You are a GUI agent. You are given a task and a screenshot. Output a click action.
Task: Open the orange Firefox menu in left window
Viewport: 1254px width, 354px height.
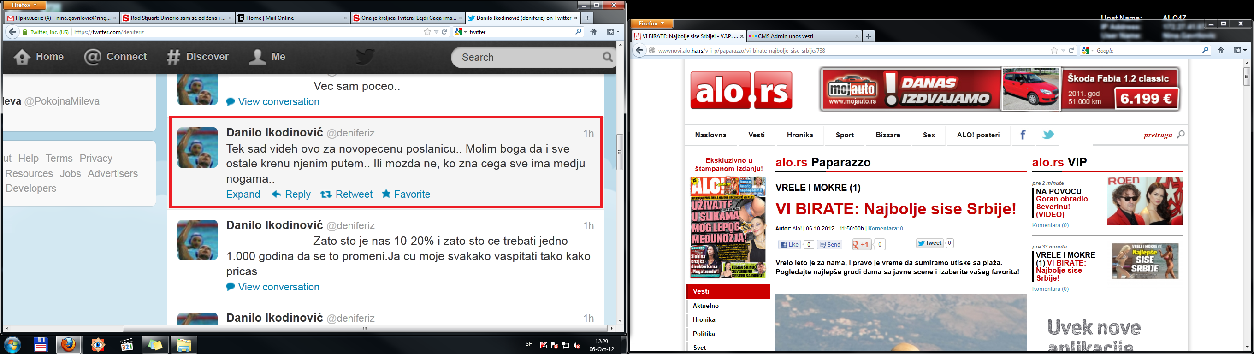(x=24, y=5)
